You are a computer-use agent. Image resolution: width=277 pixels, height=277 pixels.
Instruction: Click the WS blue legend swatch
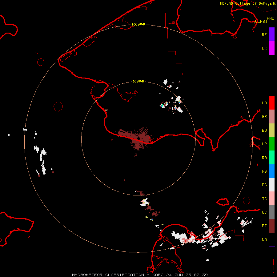[x=272, y=171]
